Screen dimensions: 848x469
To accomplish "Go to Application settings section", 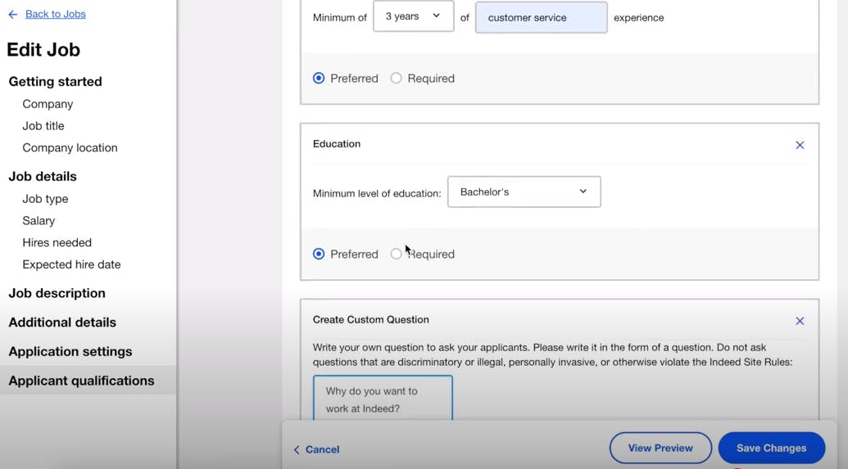I will click(70, 352).
